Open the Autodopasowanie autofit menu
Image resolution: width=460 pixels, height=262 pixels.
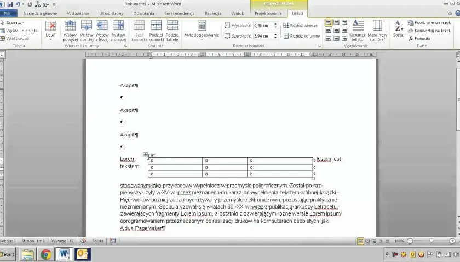(202, 30)
